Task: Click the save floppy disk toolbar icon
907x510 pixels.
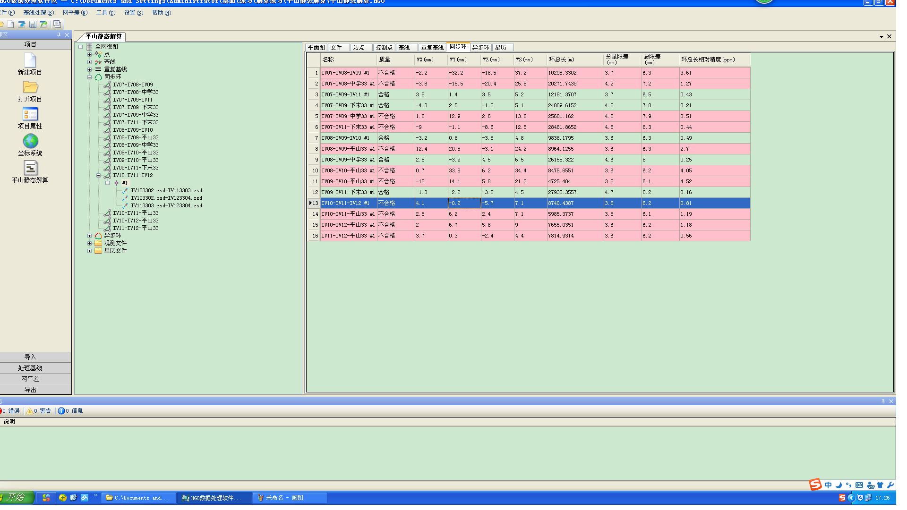Action: pos(33,24)
